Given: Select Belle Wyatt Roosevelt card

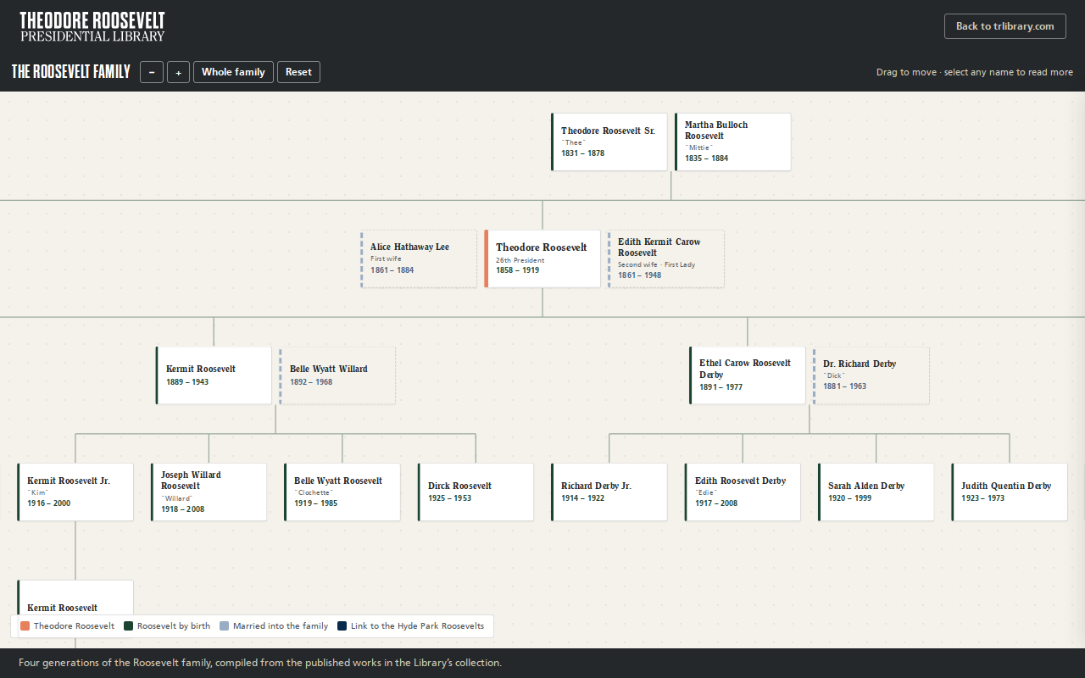Looking at the screenshot, I should point(342,492).
